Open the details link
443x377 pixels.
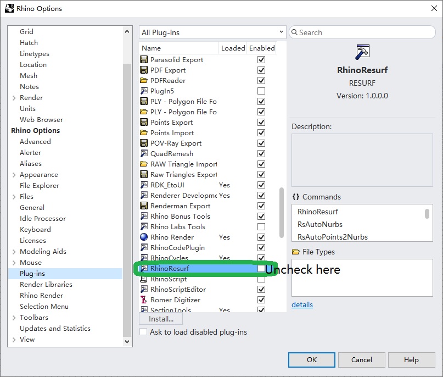pos(302,304)
